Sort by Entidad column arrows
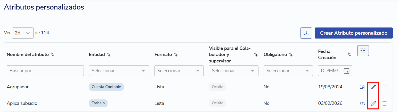This screenshot has height=112, width=398. pos(109,54)
